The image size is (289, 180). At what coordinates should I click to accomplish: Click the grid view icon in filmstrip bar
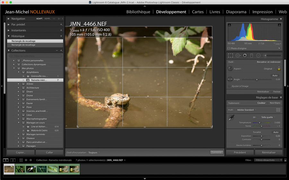pyautogui.click(x=21, y=160)
